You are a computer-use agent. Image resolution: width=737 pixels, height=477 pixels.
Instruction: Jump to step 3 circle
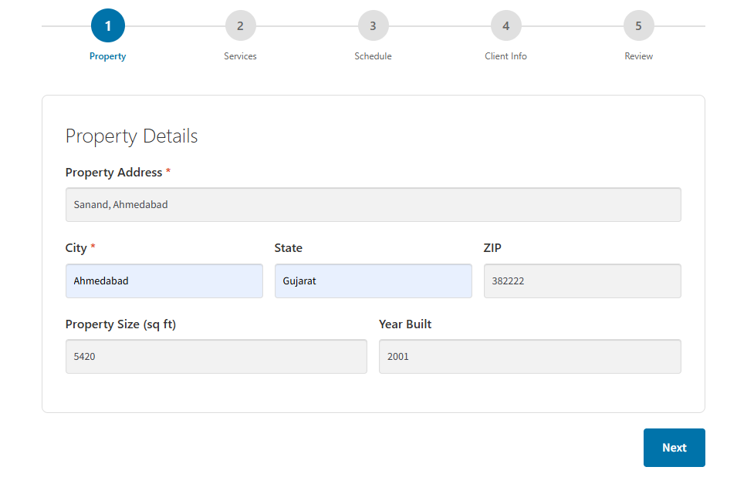coord(373,25)
